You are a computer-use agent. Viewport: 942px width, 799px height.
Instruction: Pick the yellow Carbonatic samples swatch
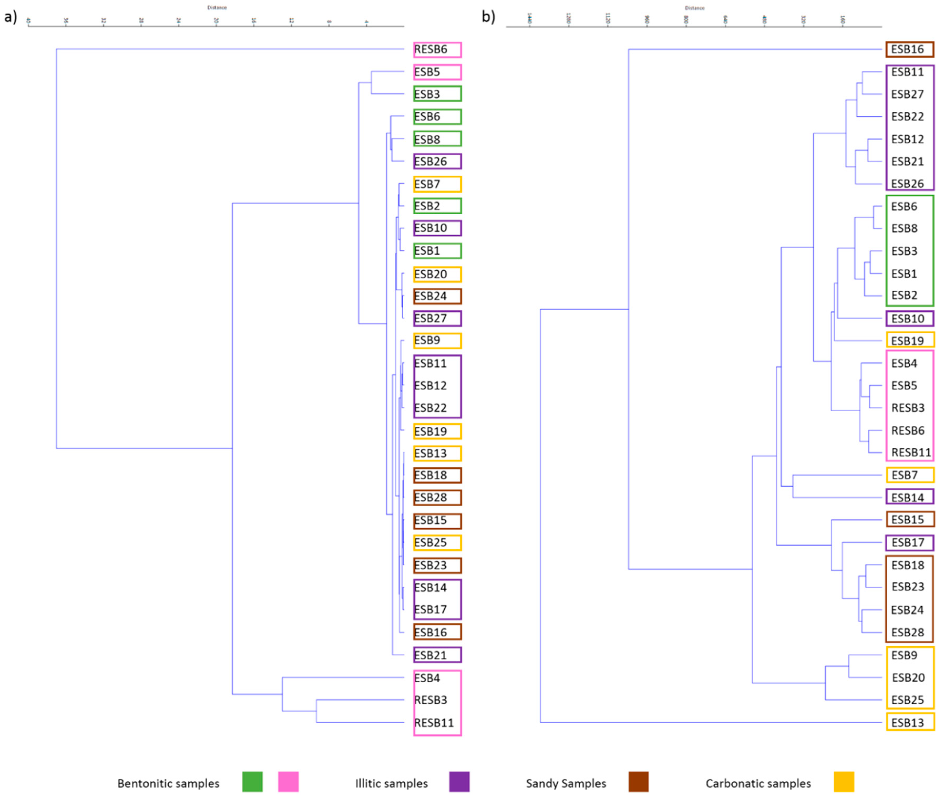click(844, 781)
